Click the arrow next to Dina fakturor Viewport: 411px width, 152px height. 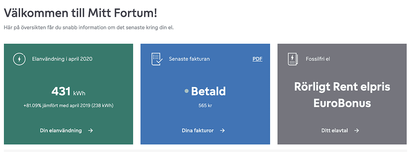tap(222, 130)
